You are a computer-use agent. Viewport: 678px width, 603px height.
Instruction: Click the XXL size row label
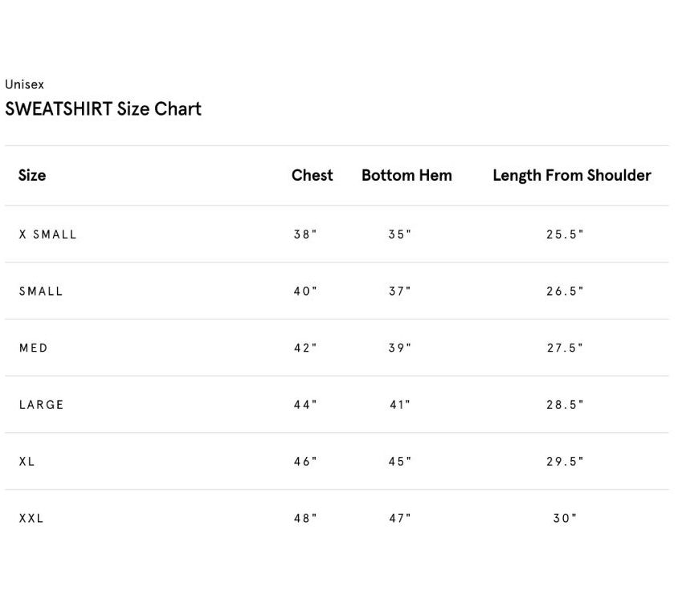click(x=32, y=519)
